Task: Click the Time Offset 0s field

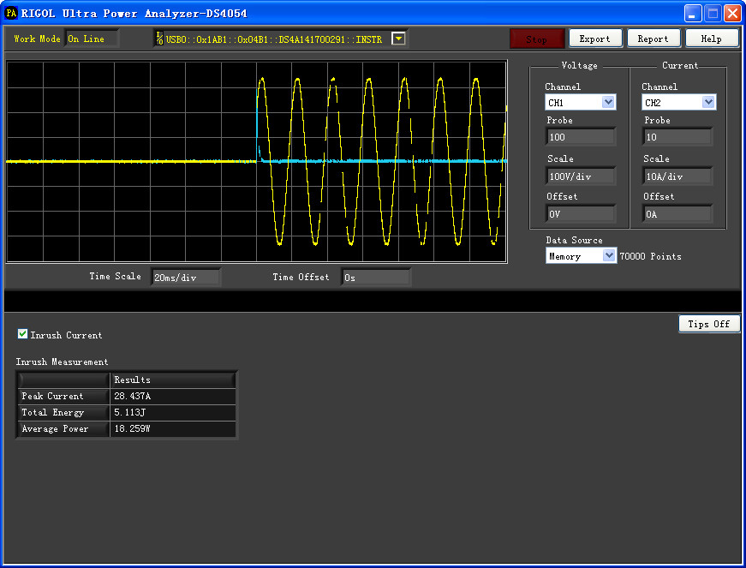Action: [x=376, y=278]
